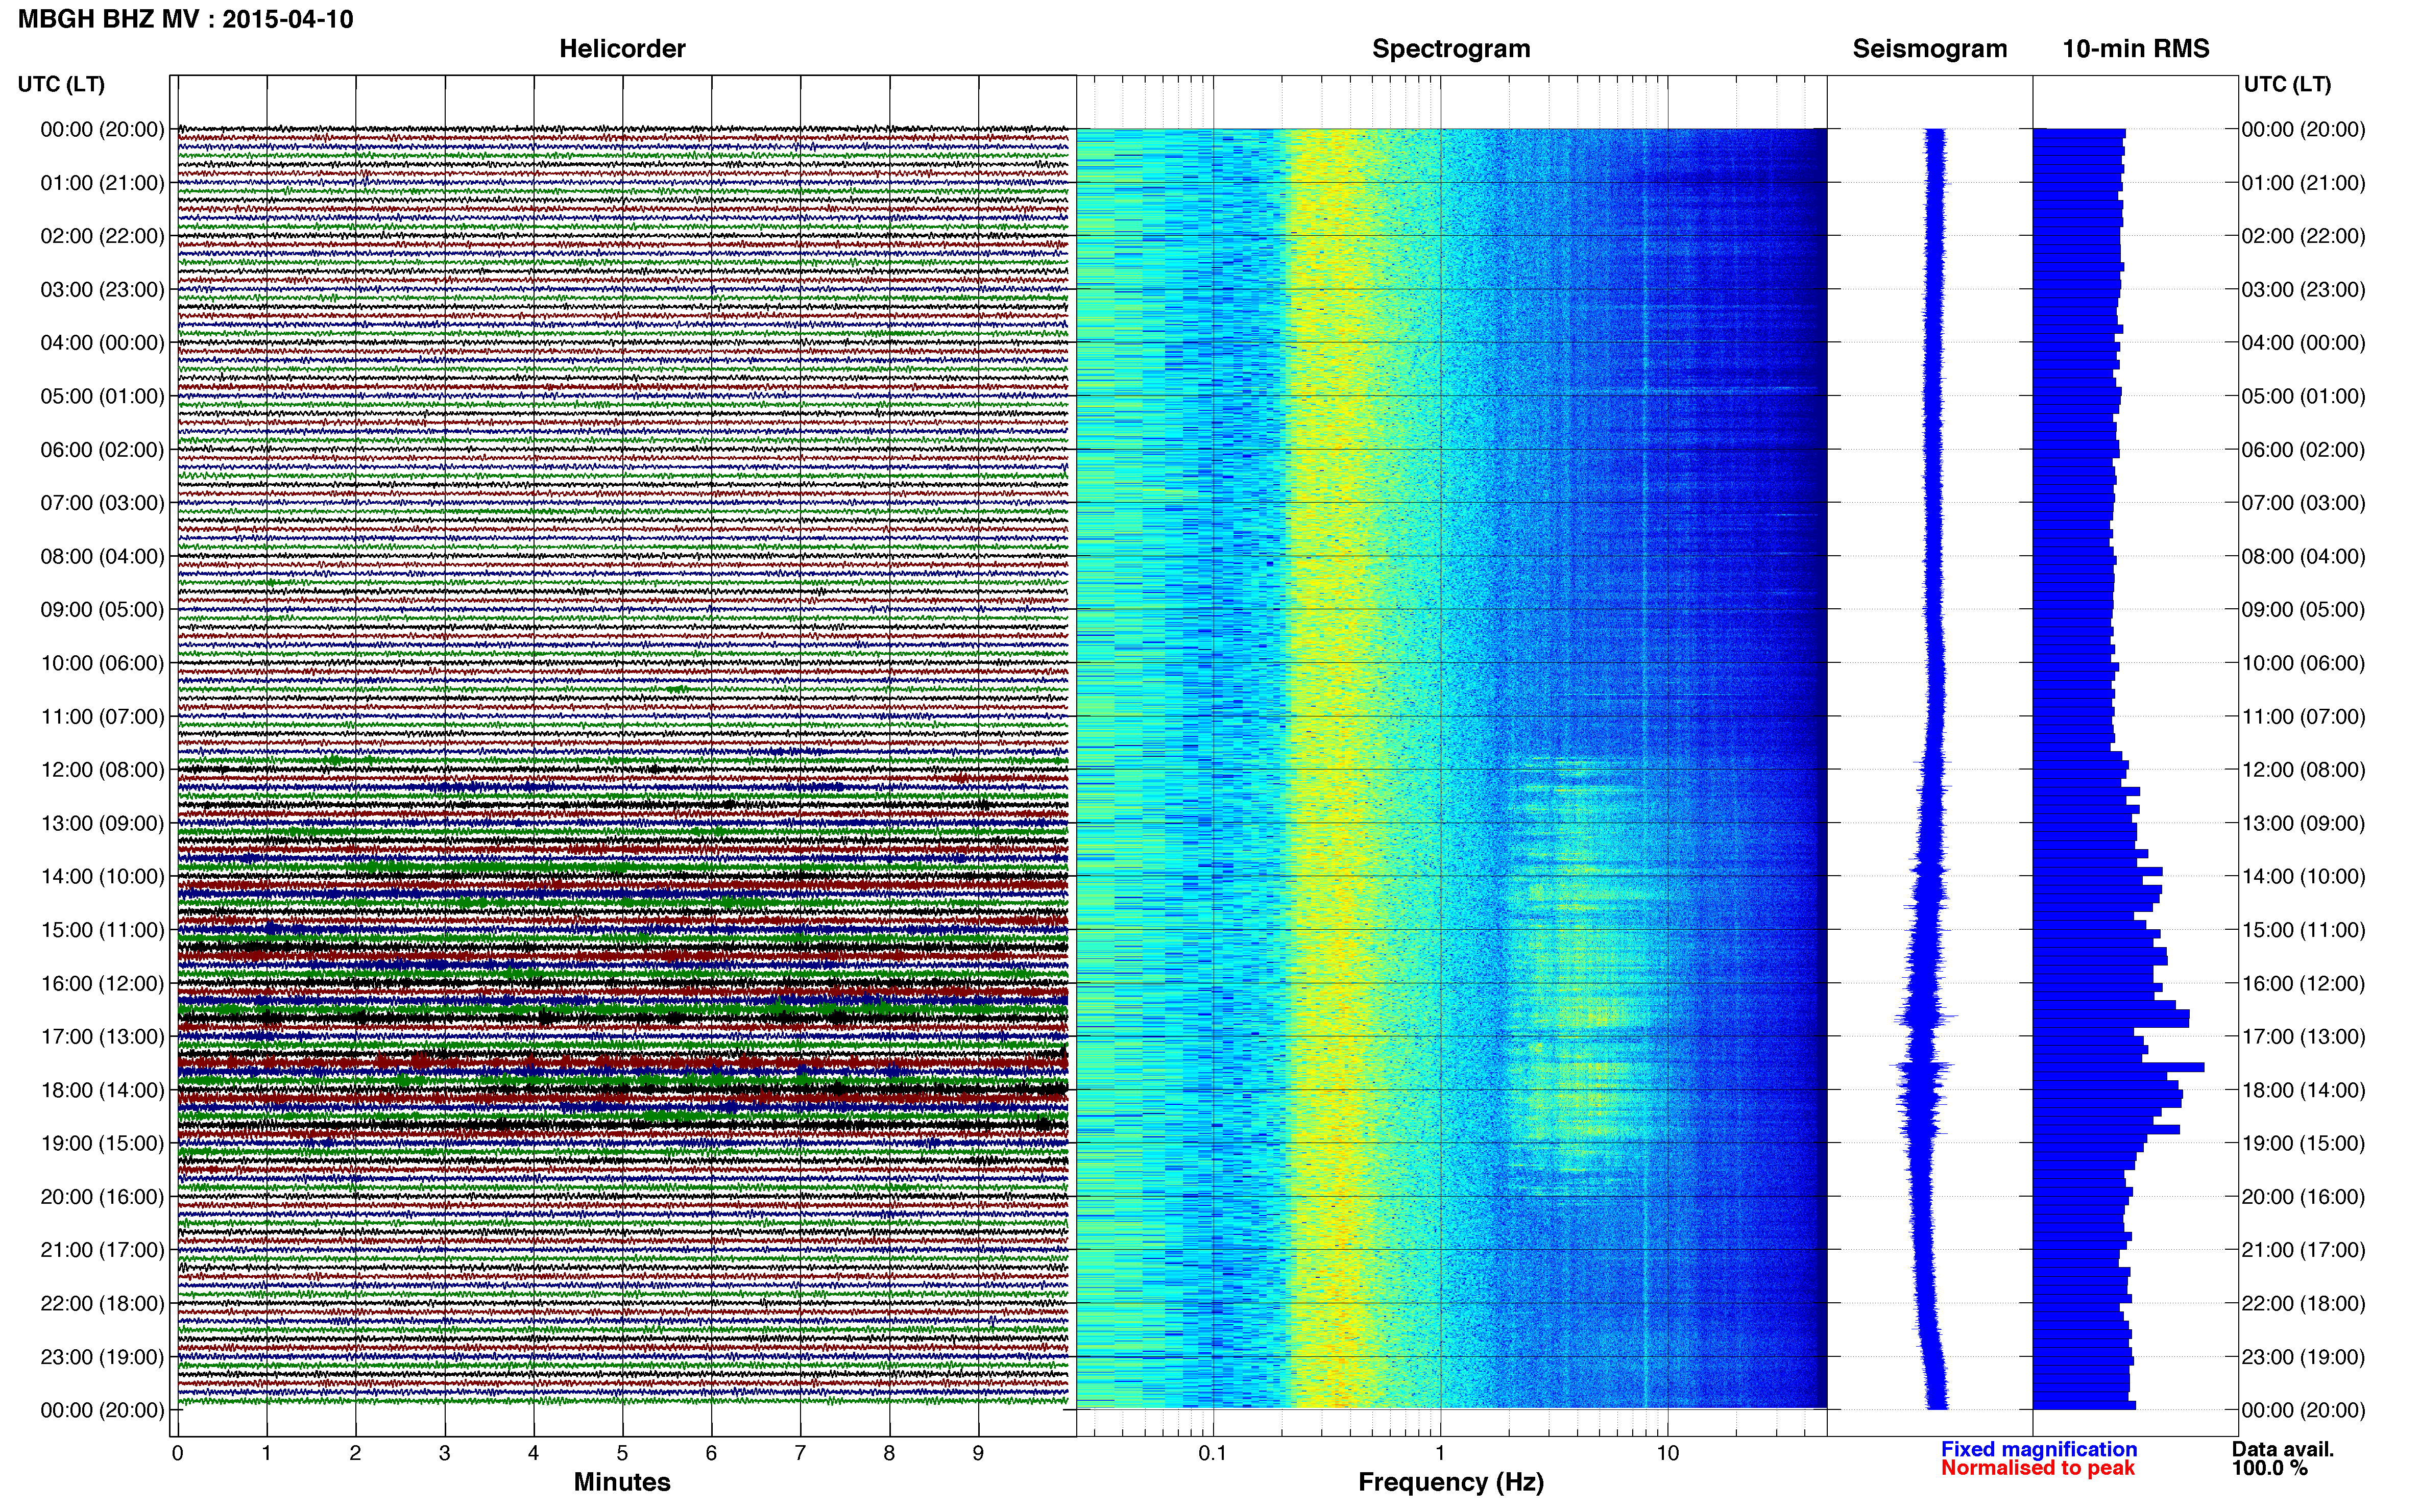Click the 'Seismogram' panel heading
Viewport: 2420px width, 1512px height.
tap(1930, 49)
